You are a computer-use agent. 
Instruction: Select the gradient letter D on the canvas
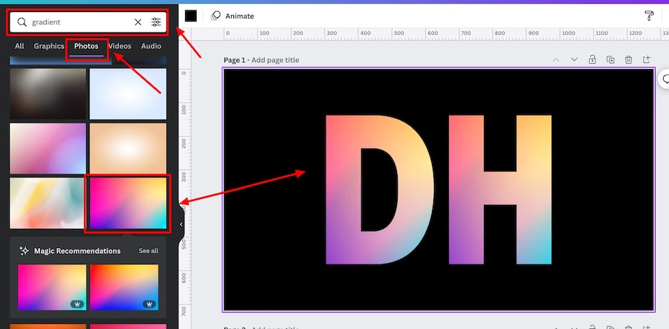point(380,189)
